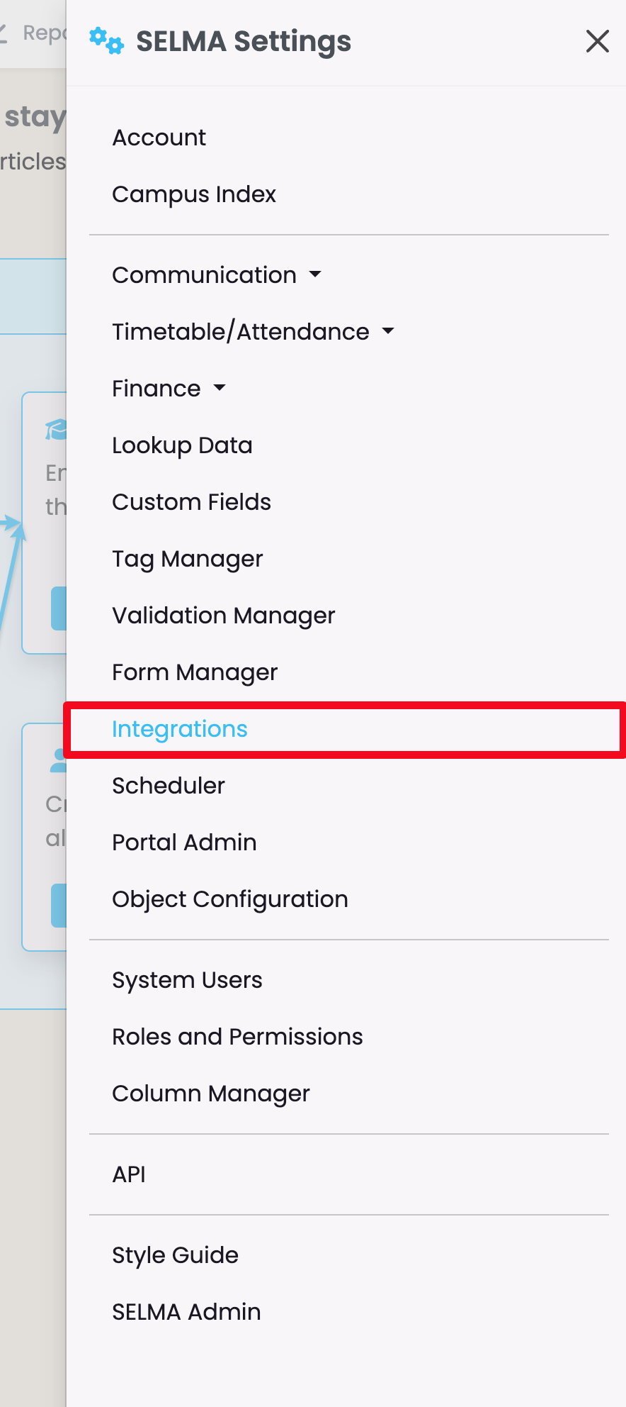This screenshot has width=626, height=1407.
Task: Navigate to Form Manager
Action: pyautogui.click(x=195, y=672)
